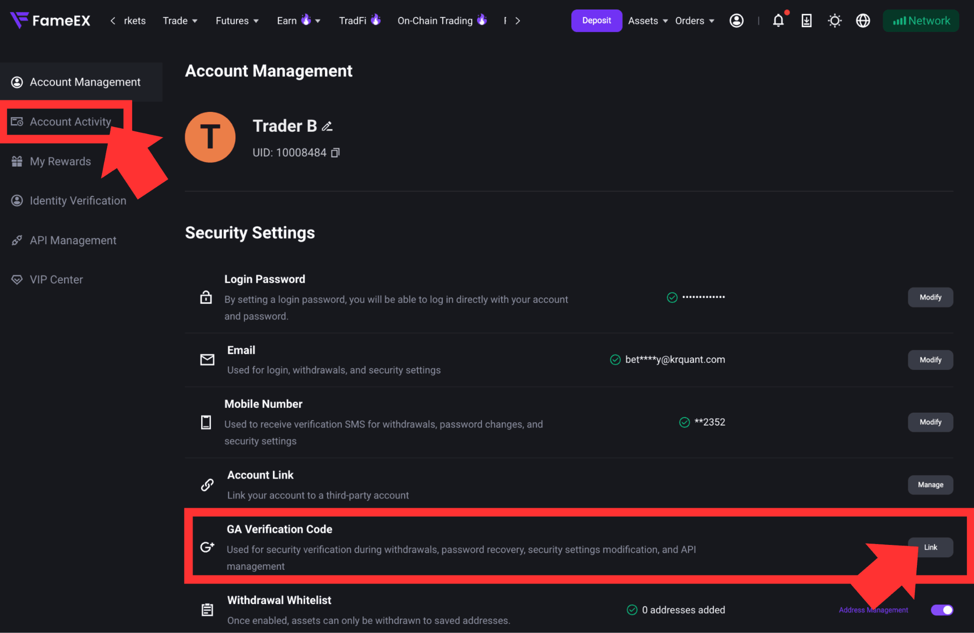Edit the Trader B nickname pencil icon
This screenshot has height=633, width=974.
click(x=327, y=126)
